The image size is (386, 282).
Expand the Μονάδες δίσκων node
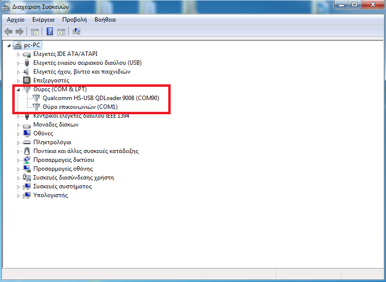click(18, 125)
